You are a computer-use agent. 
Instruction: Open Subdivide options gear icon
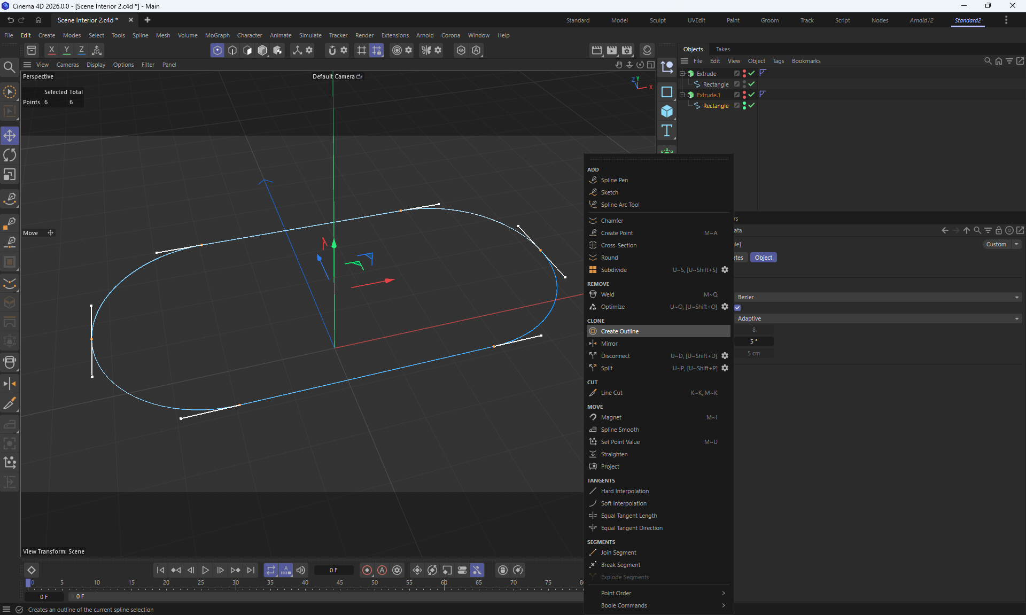(x=725, y=270)
